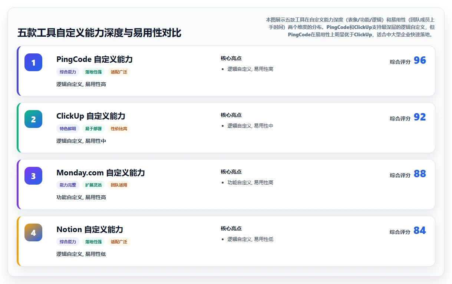
Task: Select the Monday.com 自定义能力 title
Action: 100,173
